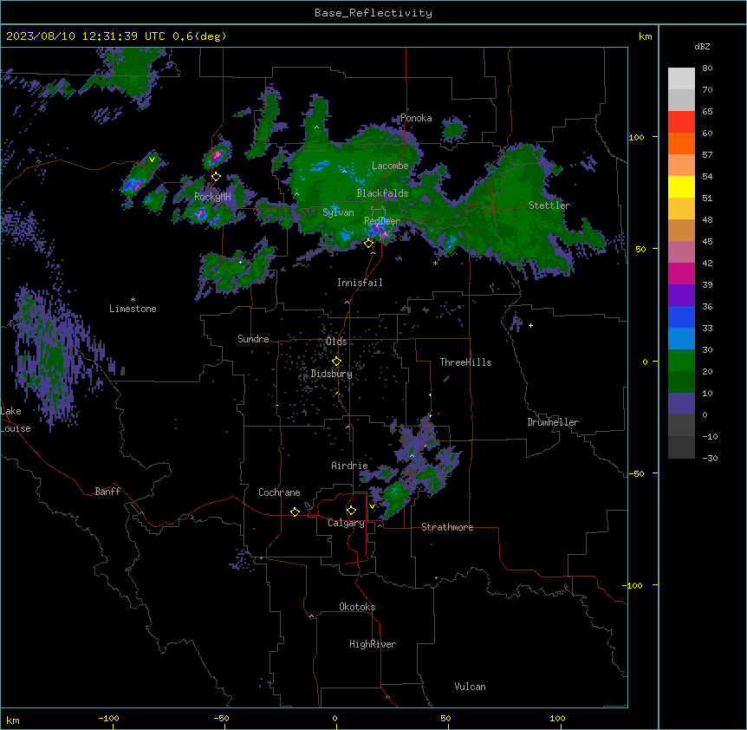
Task: Select the light blue legend swatch near 33
Action: [x=681, y=339]
